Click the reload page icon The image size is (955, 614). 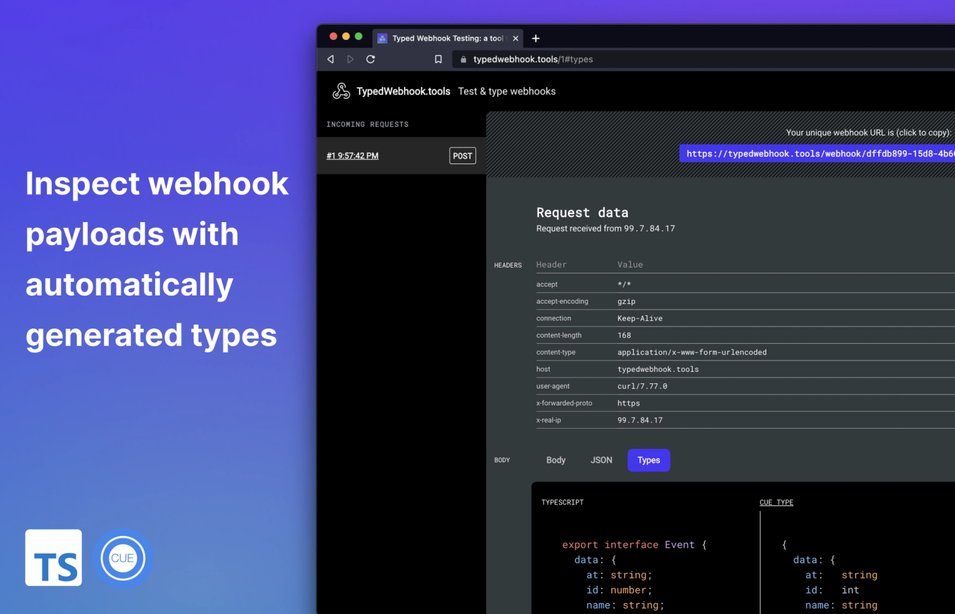pos(370,59)
